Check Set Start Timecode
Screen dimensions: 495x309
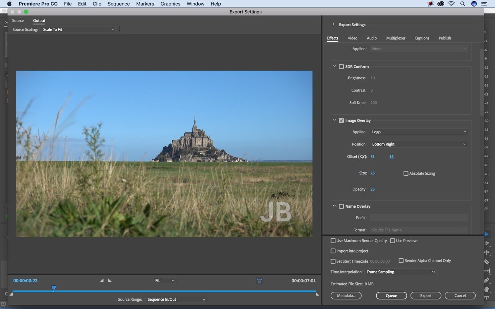coord(333,261)
